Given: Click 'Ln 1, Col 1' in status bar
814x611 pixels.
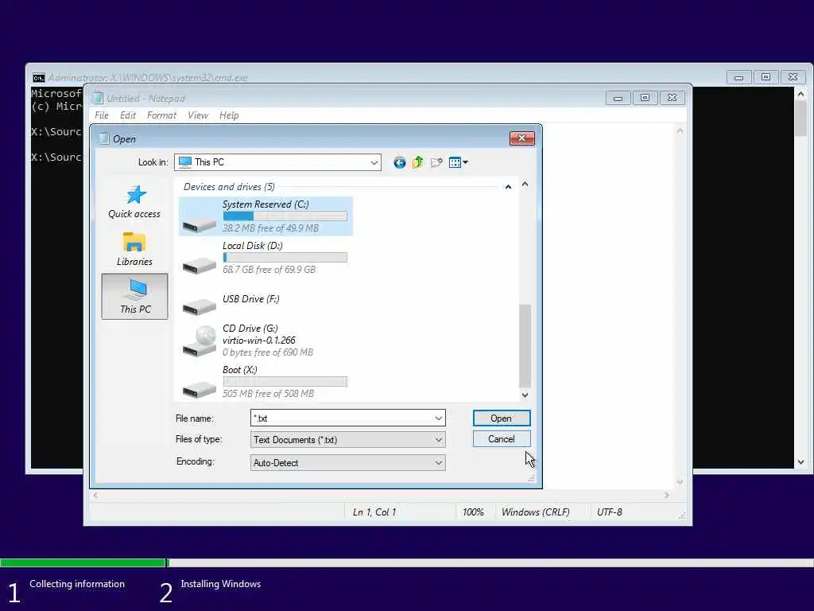Looking at the screenshot, I should point(374,512).
